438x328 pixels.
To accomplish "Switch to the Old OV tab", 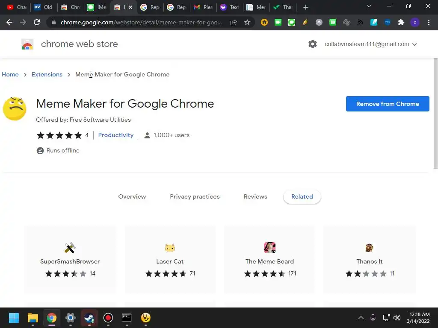I will (x=43, y=7).
